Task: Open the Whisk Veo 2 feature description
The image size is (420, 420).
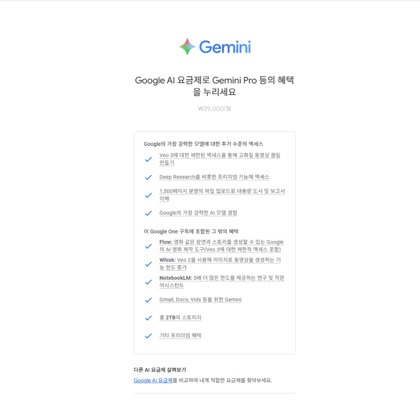Action: click(x=220, y=263)
